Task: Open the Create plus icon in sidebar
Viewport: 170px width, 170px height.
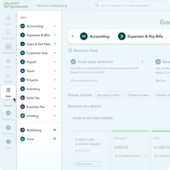Action: point(8,18)
